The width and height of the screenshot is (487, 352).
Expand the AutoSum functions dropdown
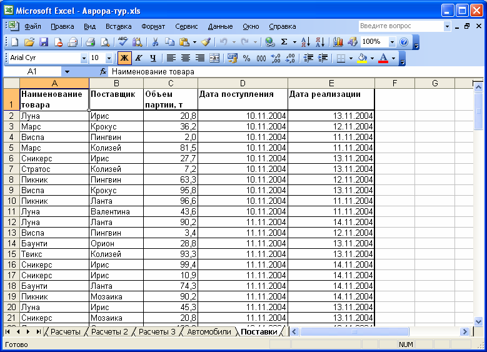coord(294,42)
